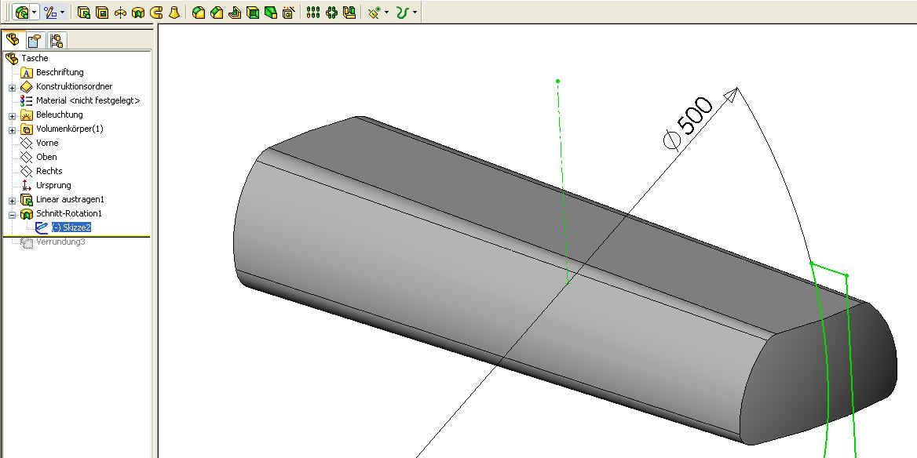Select the Schnitt-Rotation1 feature
This screenshot has height=458, width=917.
tap(69, 213)
